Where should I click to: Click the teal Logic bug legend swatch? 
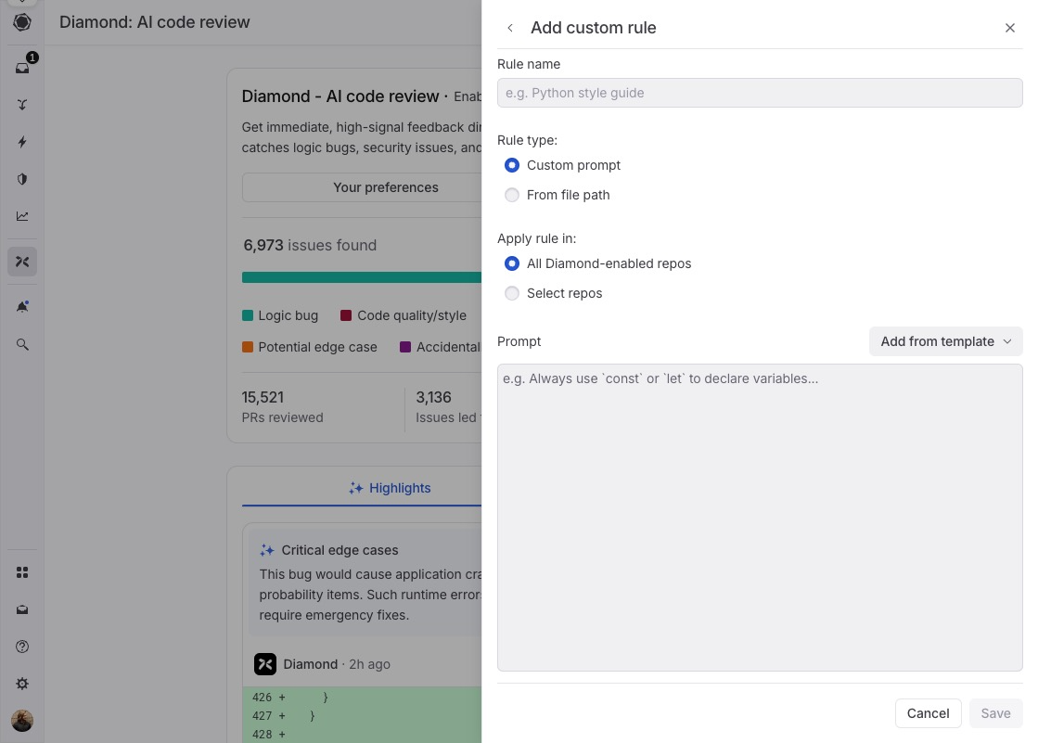point(248,315)
